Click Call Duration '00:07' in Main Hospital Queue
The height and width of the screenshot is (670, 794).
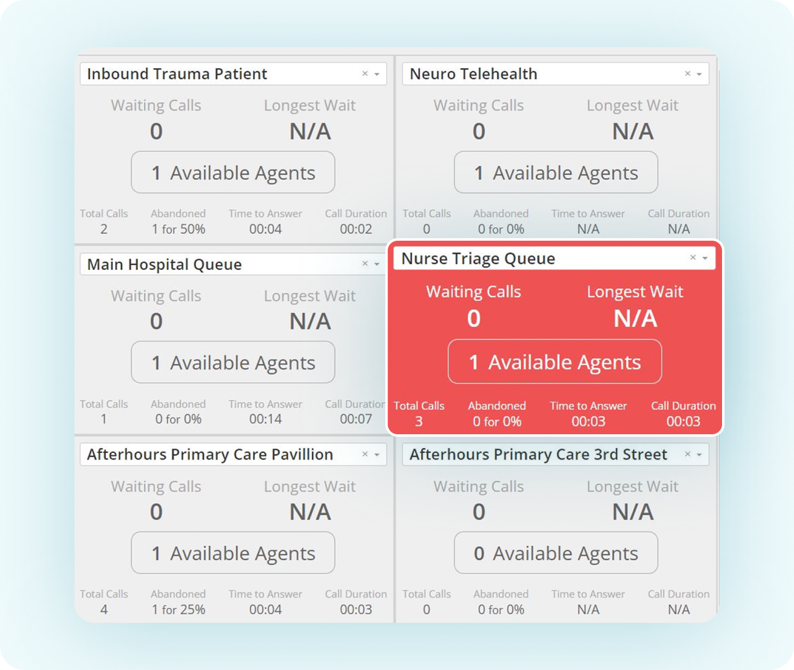[x=356, y=419]
